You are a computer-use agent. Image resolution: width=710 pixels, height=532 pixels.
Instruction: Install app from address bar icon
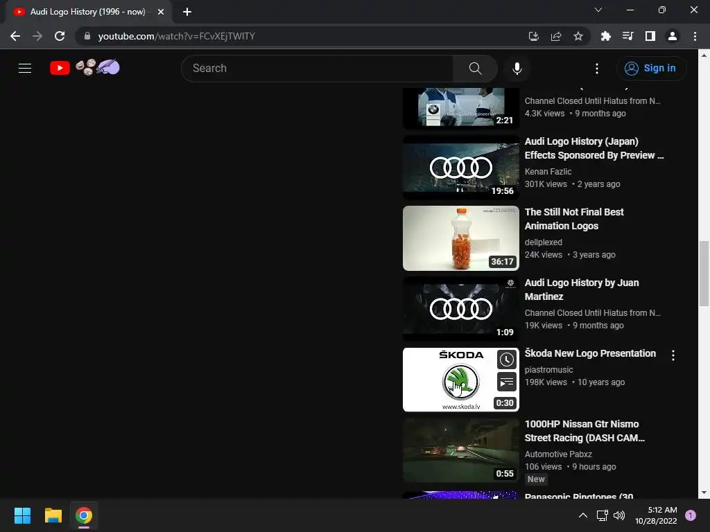pos(533,36)
